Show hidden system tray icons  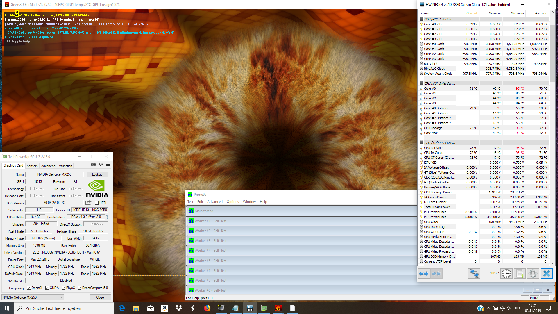point(488,308)
